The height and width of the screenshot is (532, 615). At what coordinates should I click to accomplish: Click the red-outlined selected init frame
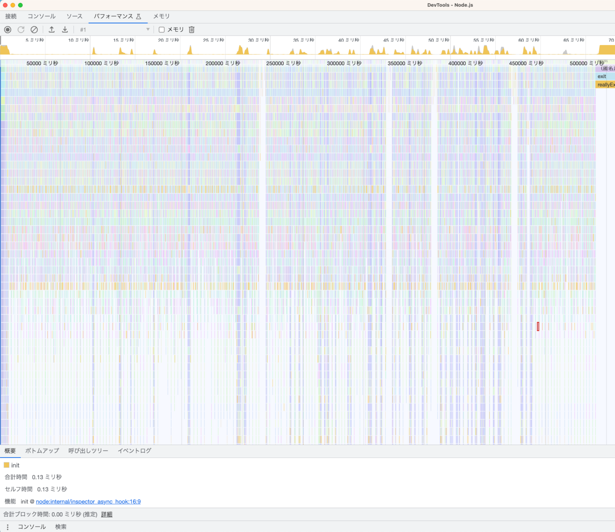point(538,326)
